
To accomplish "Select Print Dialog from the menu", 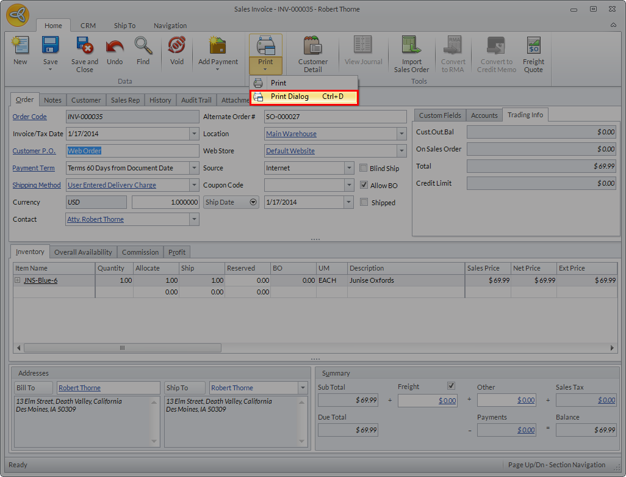I will click(290, 96).
